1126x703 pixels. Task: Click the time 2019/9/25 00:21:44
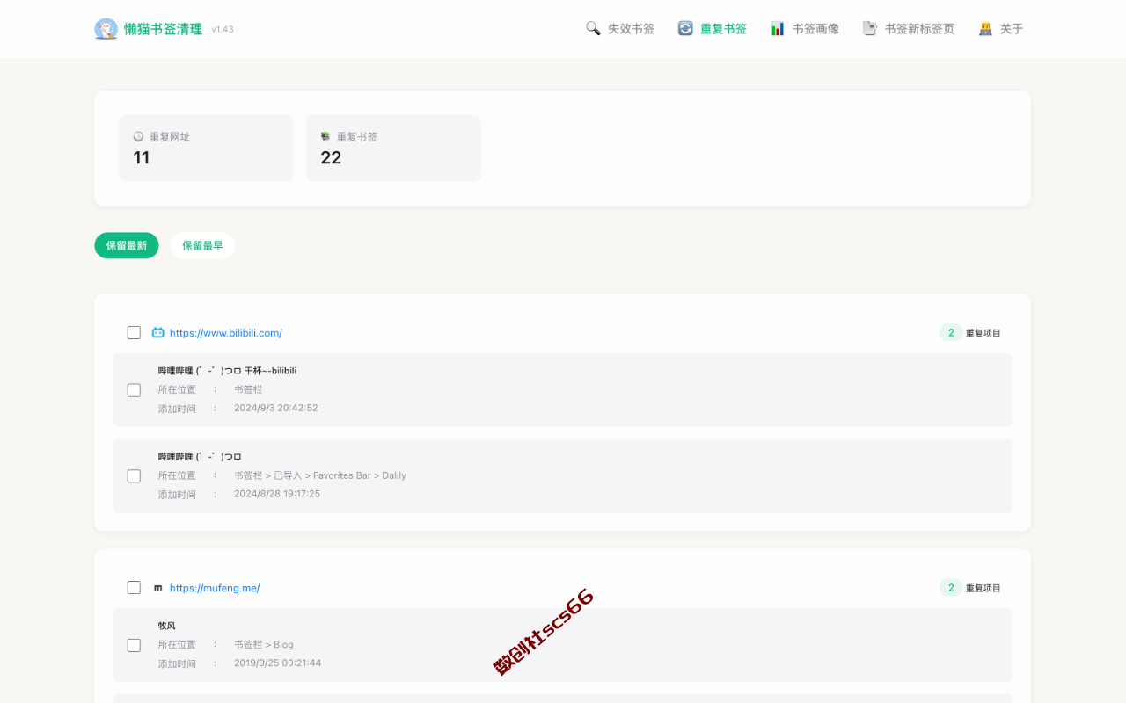tap(277, 663)
